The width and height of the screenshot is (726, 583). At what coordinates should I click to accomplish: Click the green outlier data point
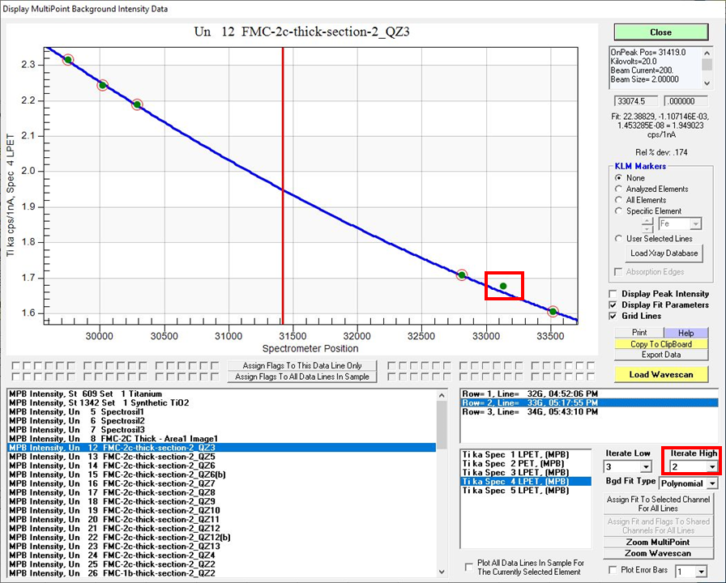tap(503, 286)
